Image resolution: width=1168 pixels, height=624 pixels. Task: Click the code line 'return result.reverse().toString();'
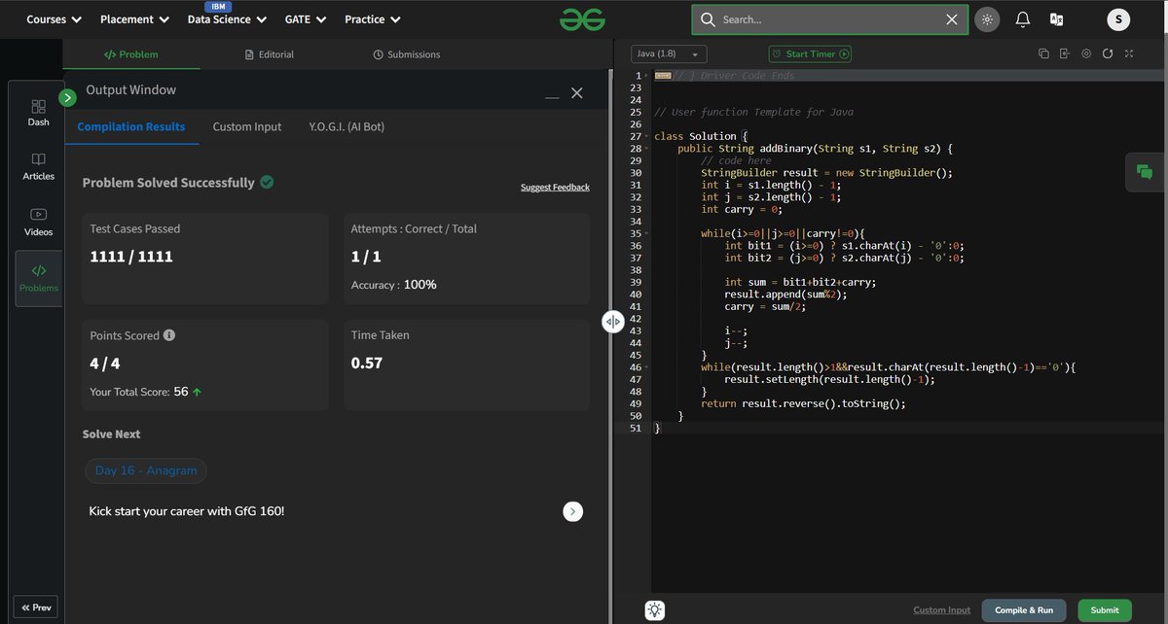tap(803, 404)
